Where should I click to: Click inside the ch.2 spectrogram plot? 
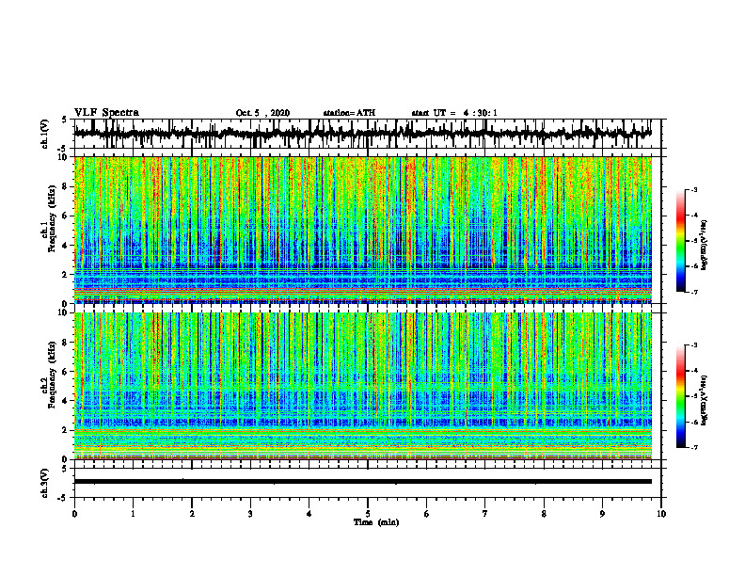pos(362,386)
